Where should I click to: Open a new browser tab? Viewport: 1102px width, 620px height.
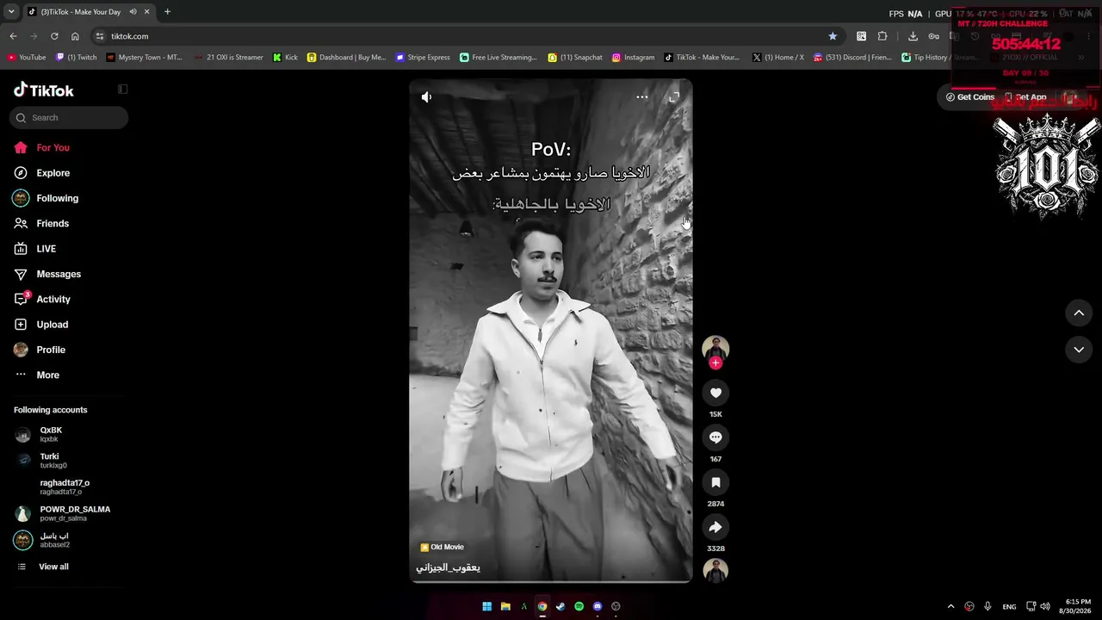(167, 12)
